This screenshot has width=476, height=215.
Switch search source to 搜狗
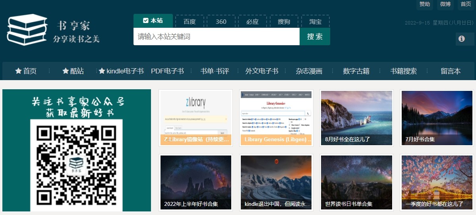coord(284,21)
